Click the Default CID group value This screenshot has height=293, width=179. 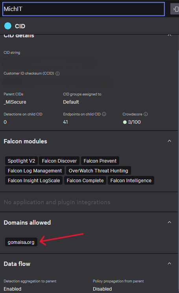point(71,102)
